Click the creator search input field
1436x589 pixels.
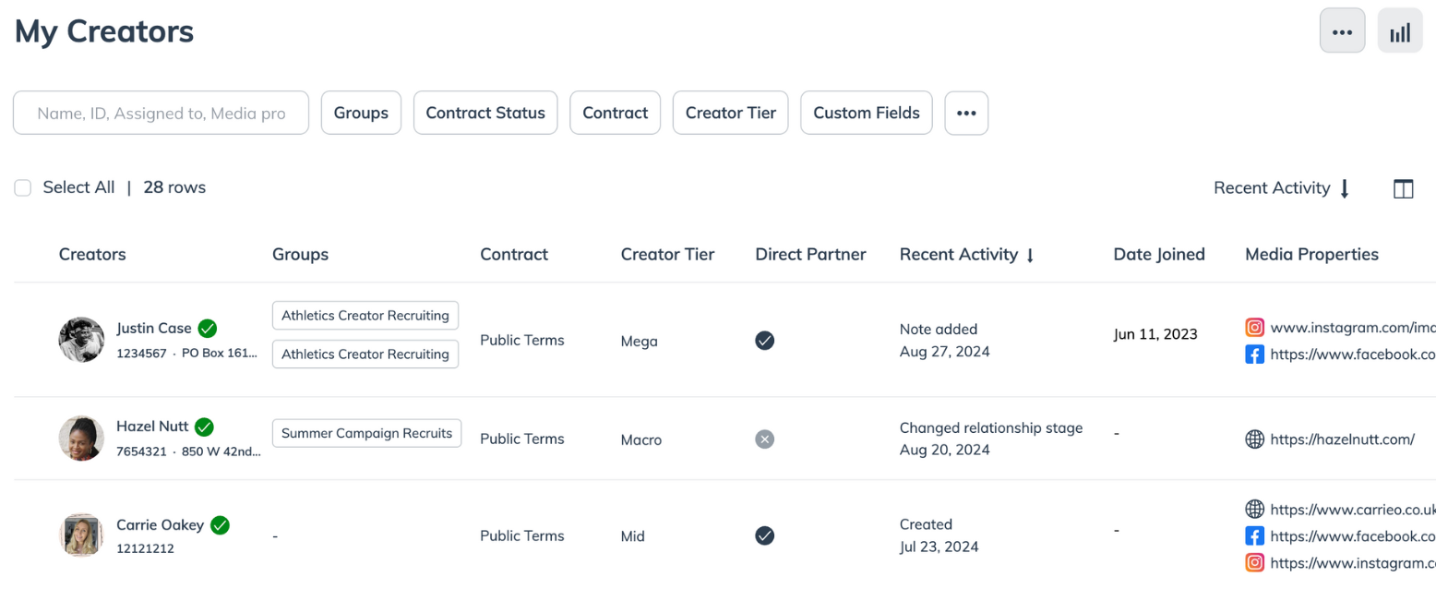pos(161,113)
